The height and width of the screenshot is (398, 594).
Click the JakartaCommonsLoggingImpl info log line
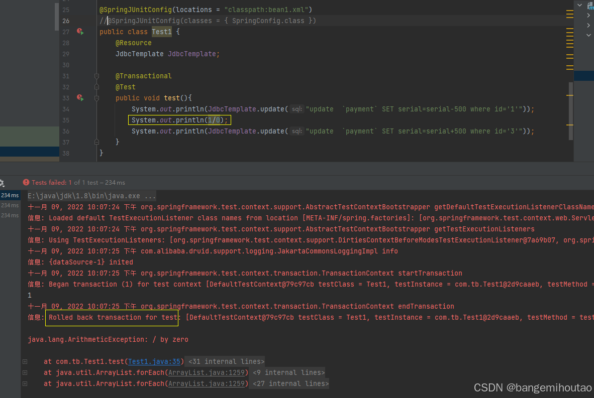click(x=213, y=251)
